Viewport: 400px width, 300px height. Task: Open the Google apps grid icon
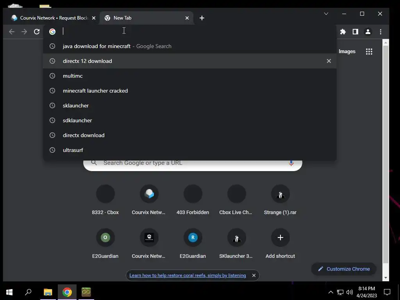coord(369,52)
